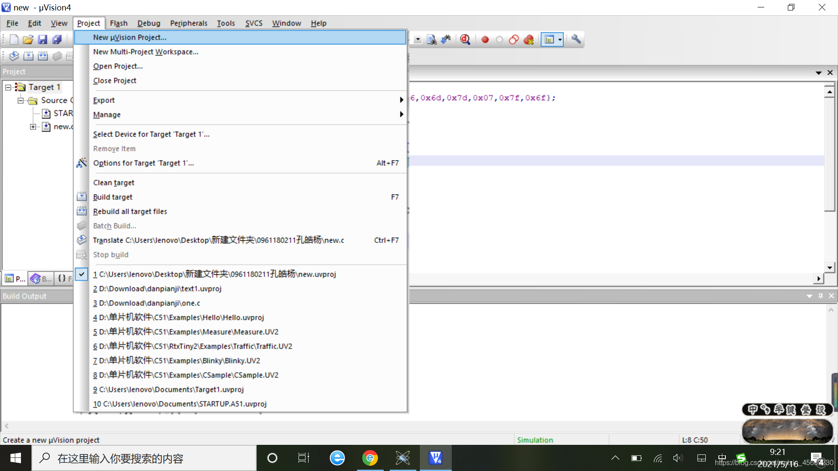Click Kill all breakpoints icon
Image resolution: width=838 pixels, height=471 pixels.
[x=529, y=40]
